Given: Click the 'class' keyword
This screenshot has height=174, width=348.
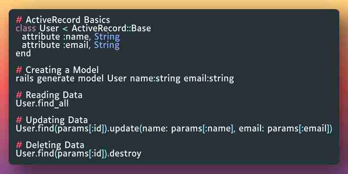Looking at the screenshot, I should pos(26,28).
